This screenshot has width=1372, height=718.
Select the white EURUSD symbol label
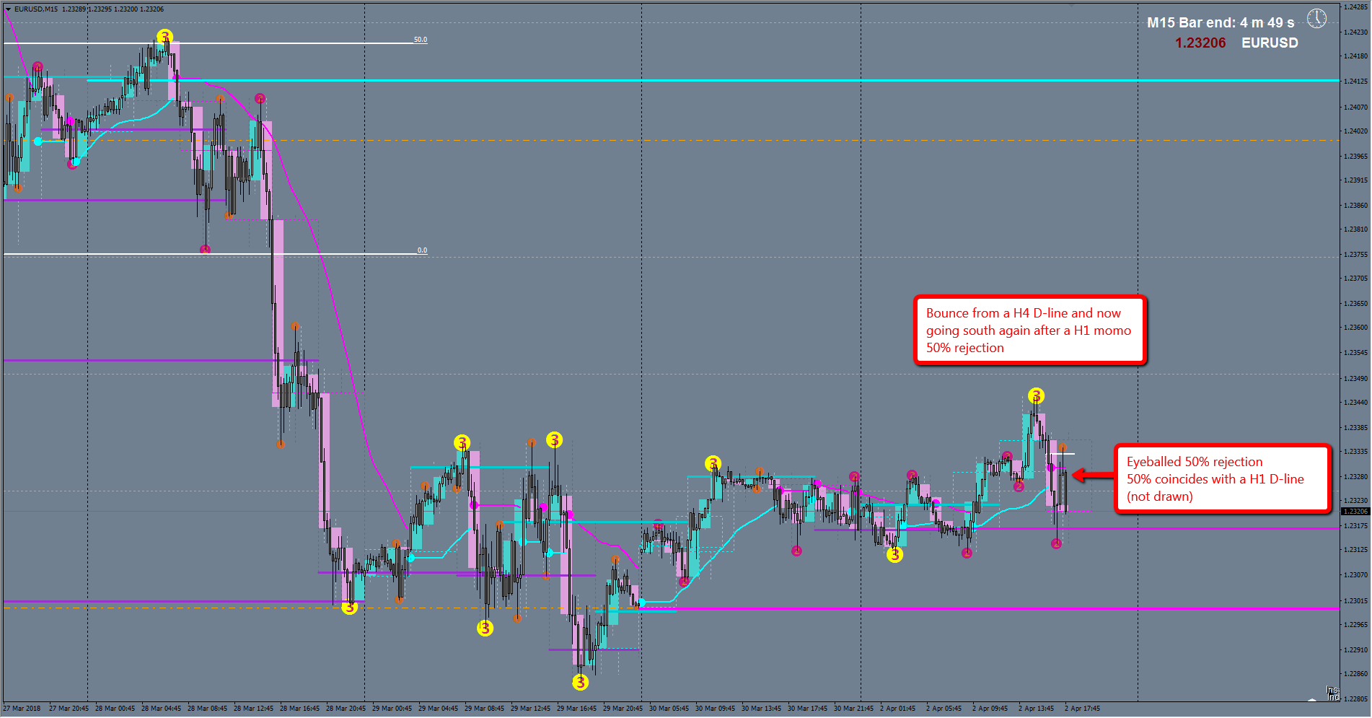tap(1270, 43)
